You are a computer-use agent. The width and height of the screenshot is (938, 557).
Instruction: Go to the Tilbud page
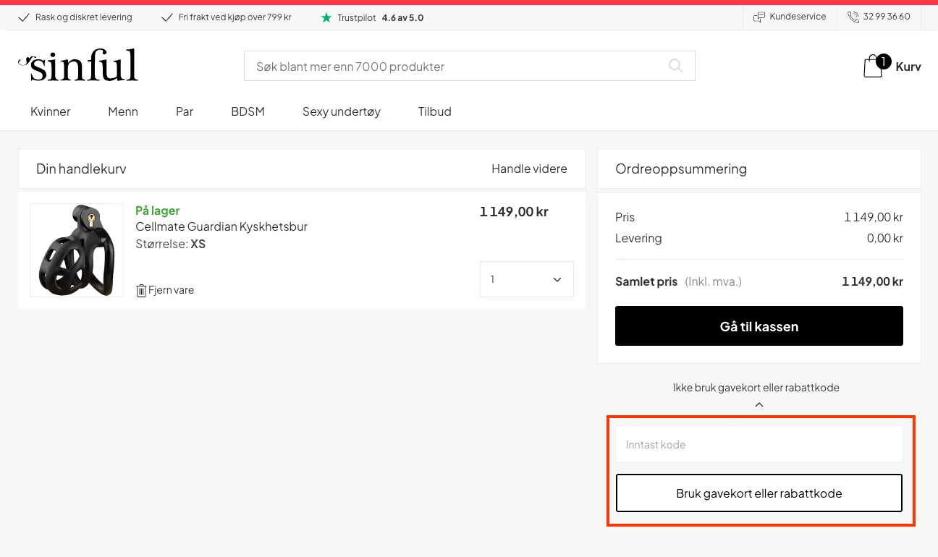click(434, 111)
